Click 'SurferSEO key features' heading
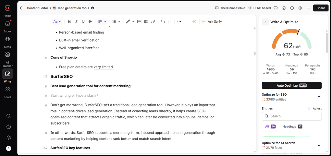Viewport: 331px width, 156px height. tap(70, 148)
